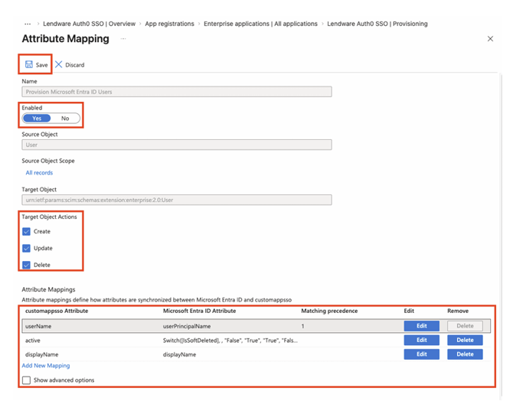Go to App registrations breadcrumb

point(168,24)
